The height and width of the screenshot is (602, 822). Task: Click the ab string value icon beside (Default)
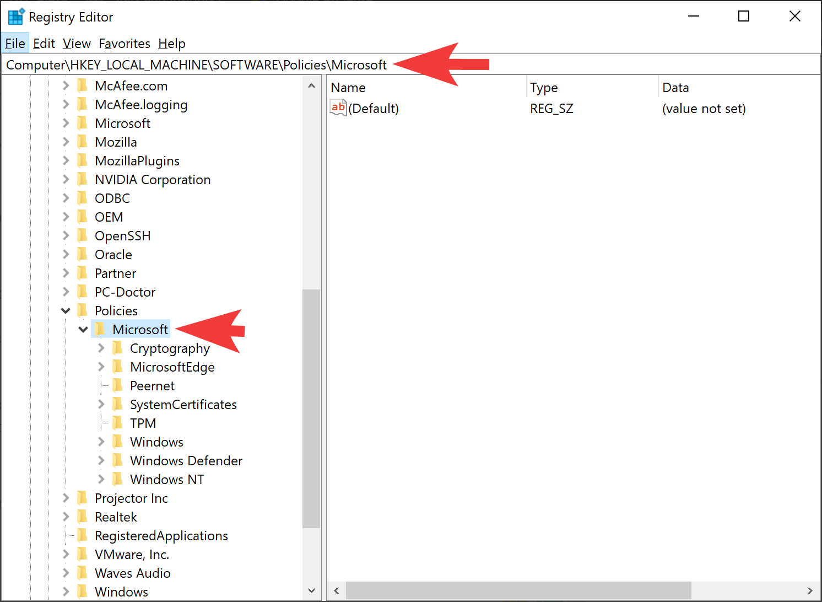click(338, 108)
